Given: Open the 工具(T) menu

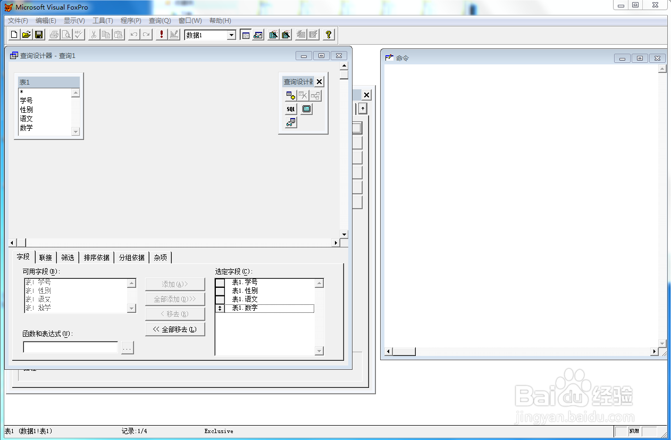Looking at the screenshot, I should (x=103, y=21).
